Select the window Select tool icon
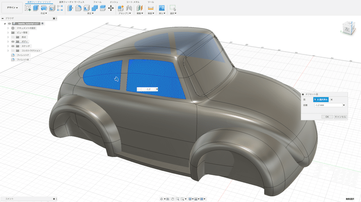This screenshot has height=202, width=361. click(173, 8)
